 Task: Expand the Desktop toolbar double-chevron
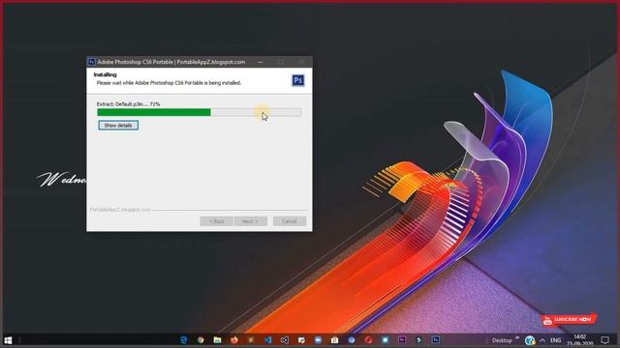pyautogui.click(x=517, y=338)
